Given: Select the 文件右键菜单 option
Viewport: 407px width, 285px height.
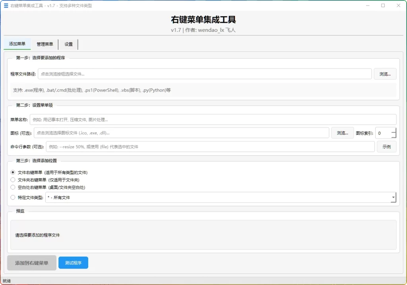Looking at the screenshot, I should tap(12, 172).
